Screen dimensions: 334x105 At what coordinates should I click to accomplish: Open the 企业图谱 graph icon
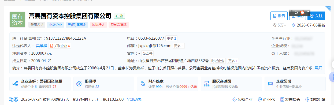270,84
